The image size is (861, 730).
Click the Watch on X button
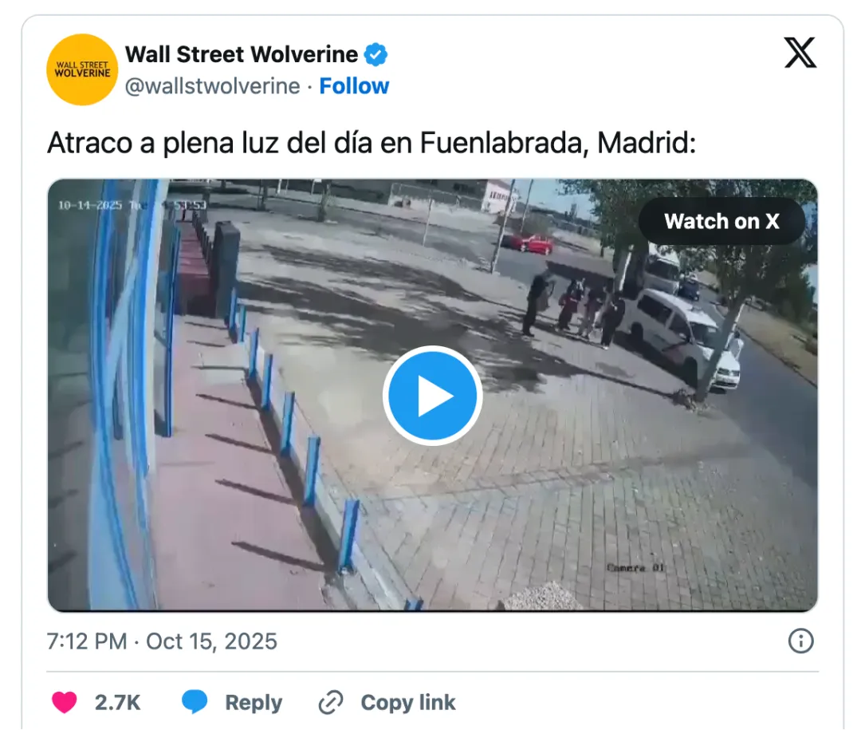coord(721,221)
